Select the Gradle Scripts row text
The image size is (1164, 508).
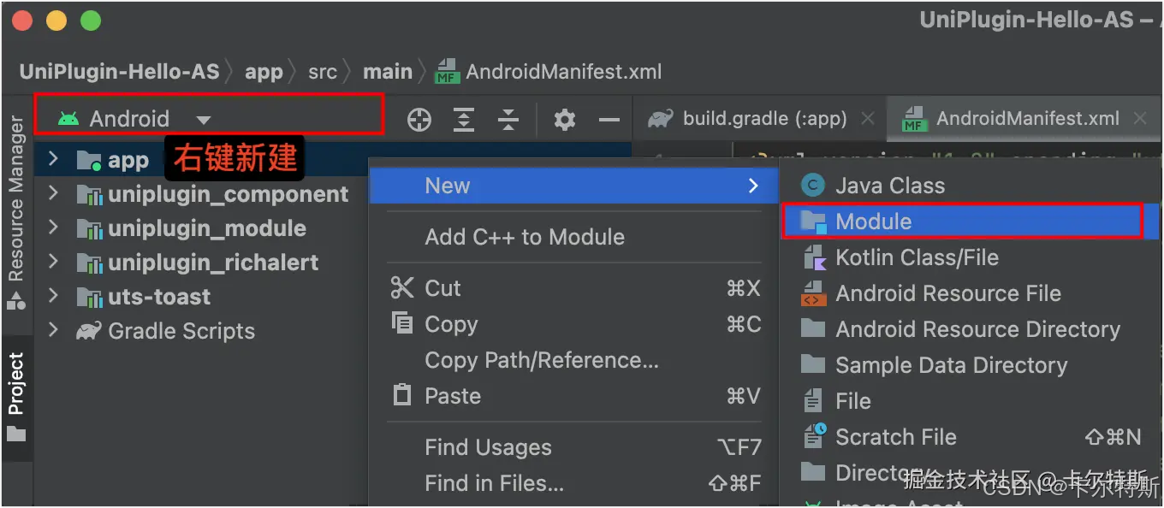[181, 331]
